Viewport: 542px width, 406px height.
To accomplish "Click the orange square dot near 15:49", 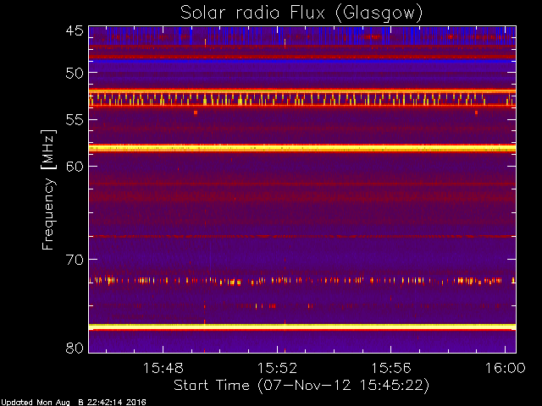I will pos(196,112).
